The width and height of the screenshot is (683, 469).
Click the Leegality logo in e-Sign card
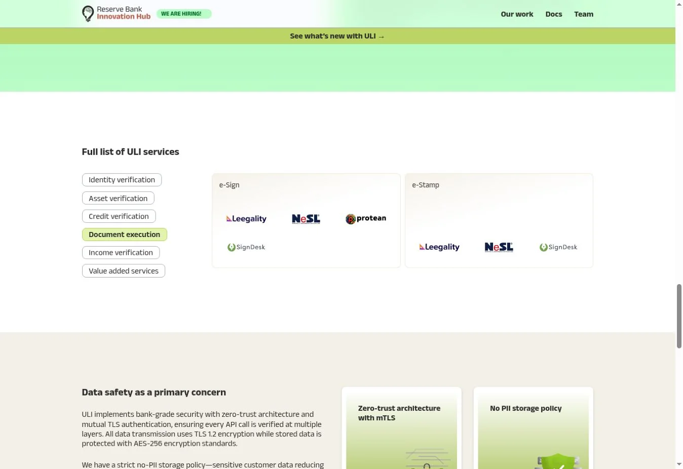[246, 219]
